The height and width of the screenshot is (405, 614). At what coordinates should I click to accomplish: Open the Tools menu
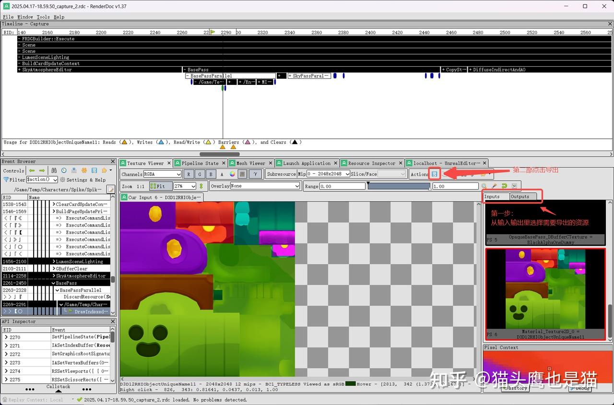[x=44, y=17]
